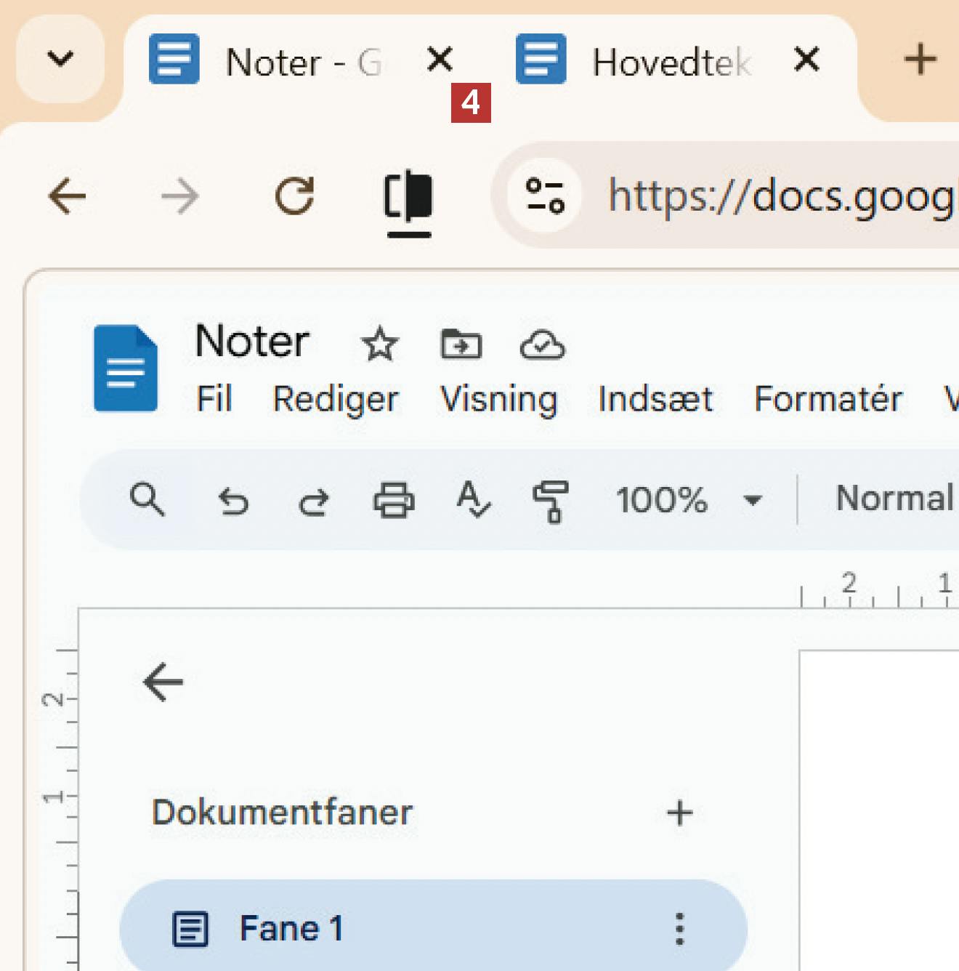This screenshot has height=971, width=959.
Task: Run spelling and grammar check
Action: [474, 500]
